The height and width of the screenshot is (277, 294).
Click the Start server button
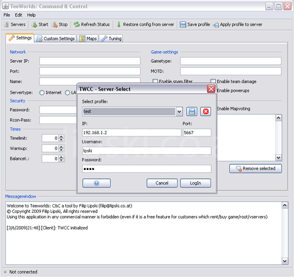click(x=40, y=25)
